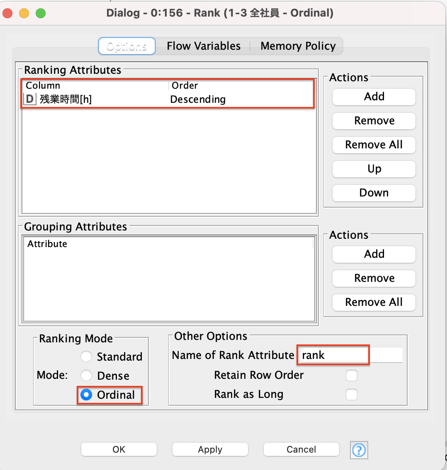Move ranking attribute Down
The image size is (447, 470).
coord(374,193)
